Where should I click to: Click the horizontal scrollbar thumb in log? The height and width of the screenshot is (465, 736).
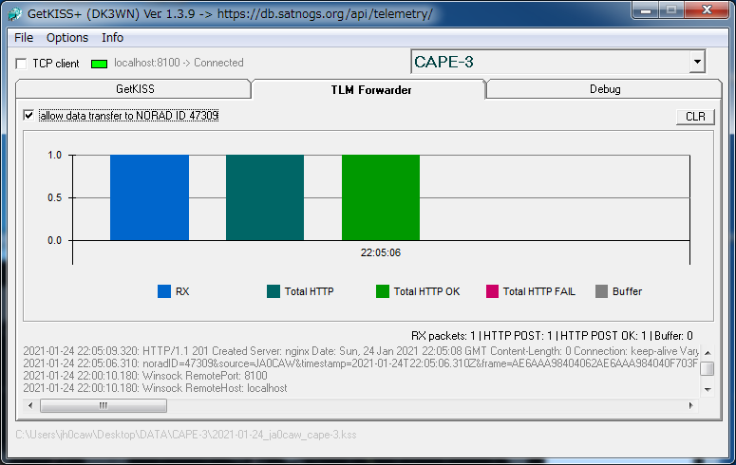point(104,405)
